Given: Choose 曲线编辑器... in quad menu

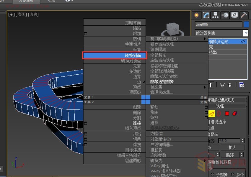Looking at the screenshot, I should (x=177, y=145).
